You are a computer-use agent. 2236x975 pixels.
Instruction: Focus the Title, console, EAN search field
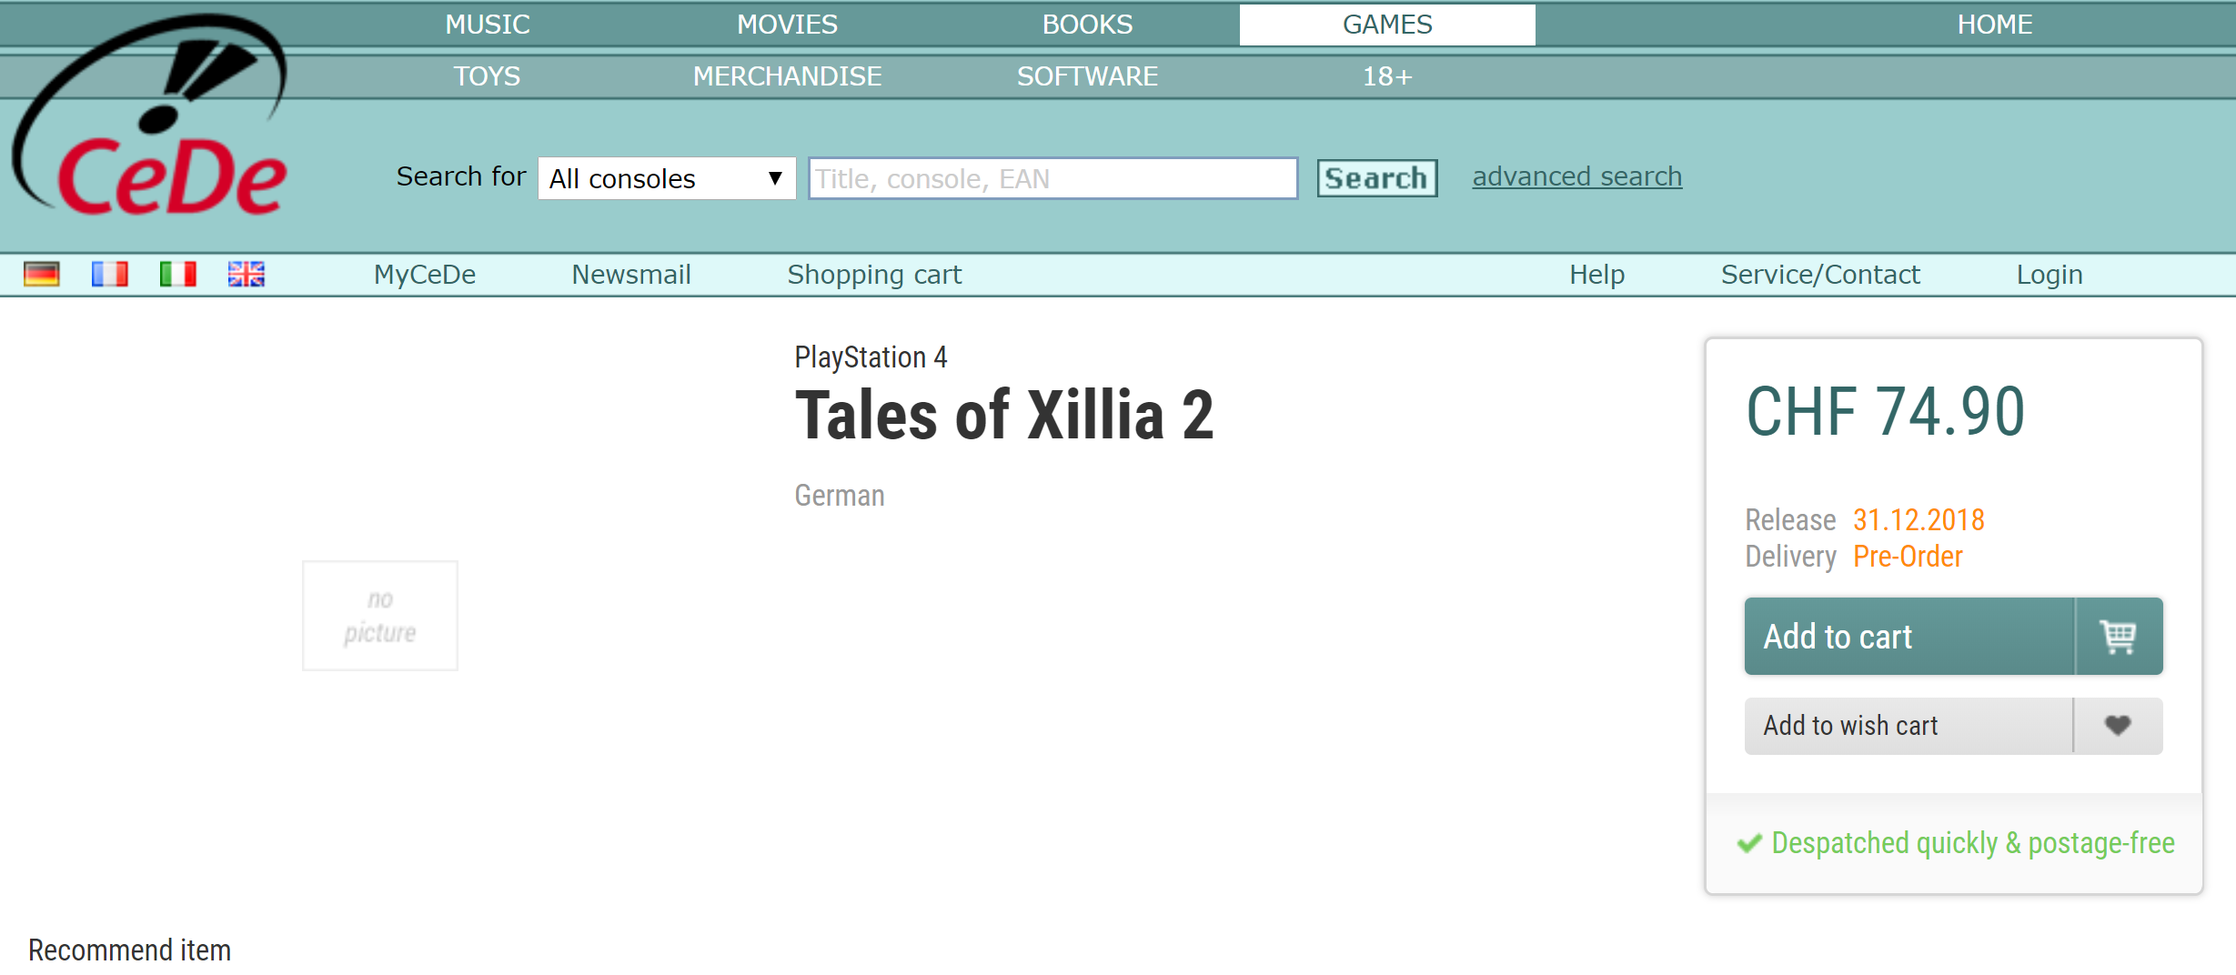1053,178
